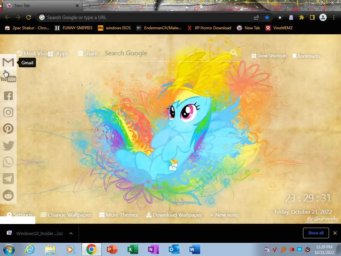
Task: Open Pinterest sidebar shortcut
Action: click(x=8, y=129)
